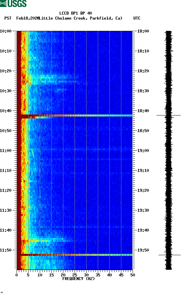Click the '11:40' PST time label

(x=6, y=230)
